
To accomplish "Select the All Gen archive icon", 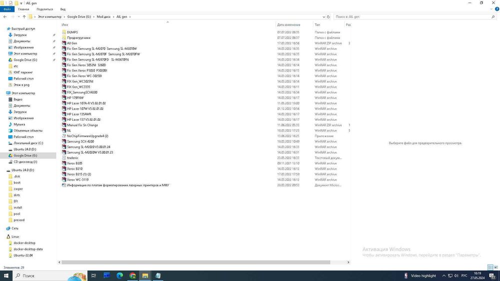I will 64,43.
